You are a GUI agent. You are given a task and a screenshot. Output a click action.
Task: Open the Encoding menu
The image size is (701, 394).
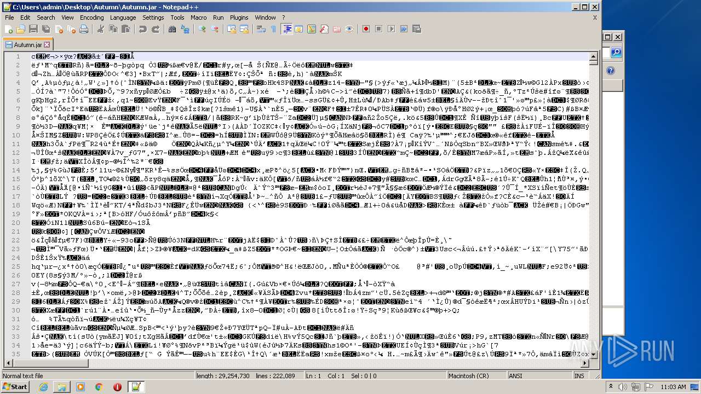[91, 18]
